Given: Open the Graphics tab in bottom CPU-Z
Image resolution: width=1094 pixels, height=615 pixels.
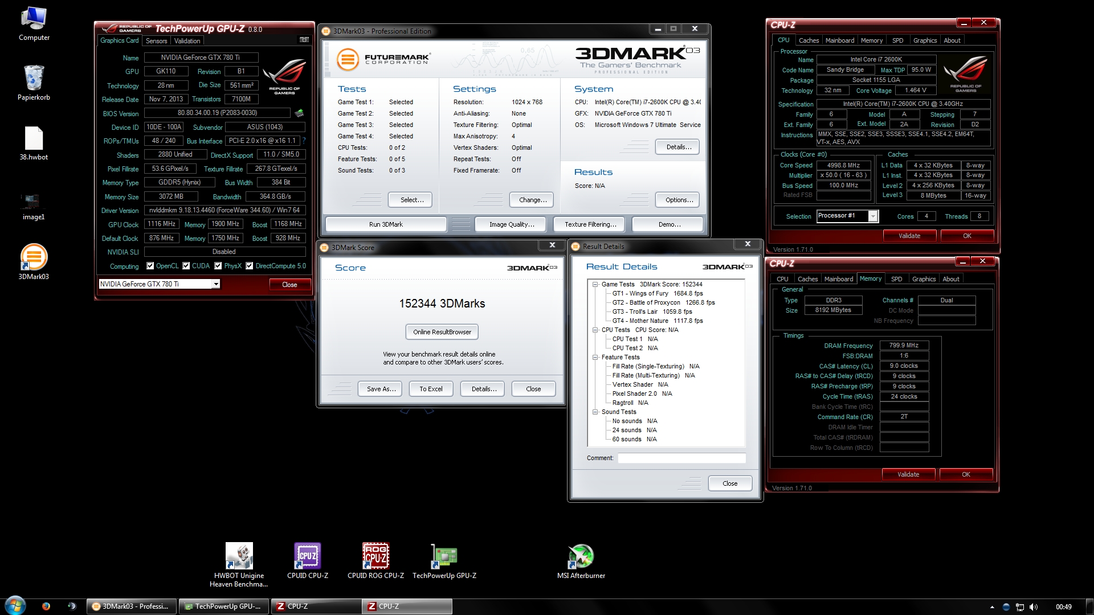Looking at the screenshot, I should point(924,279).
